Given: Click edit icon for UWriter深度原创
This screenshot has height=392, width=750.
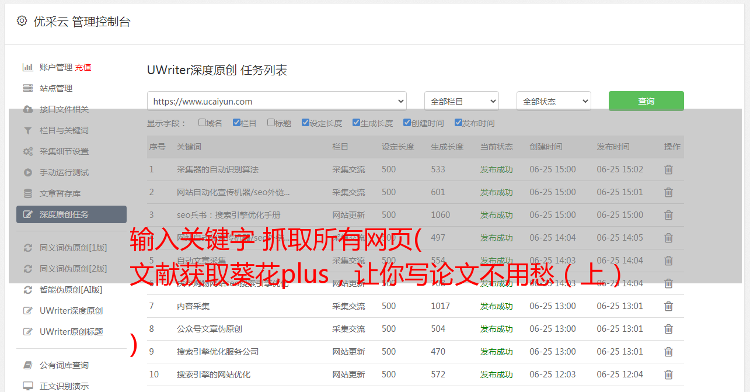Looking at the screenshot, I should (27, 311).
